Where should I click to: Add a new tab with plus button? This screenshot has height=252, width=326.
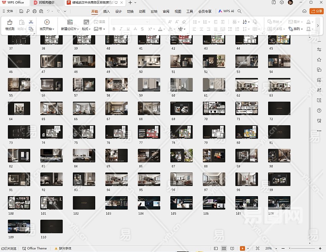[x=130, y=3]
